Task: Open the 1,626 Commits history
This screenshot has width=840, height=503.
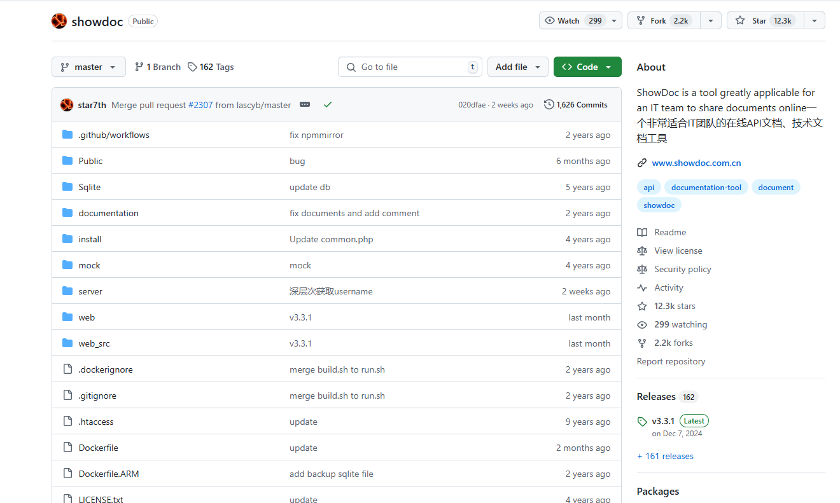Action: point(576,104)
